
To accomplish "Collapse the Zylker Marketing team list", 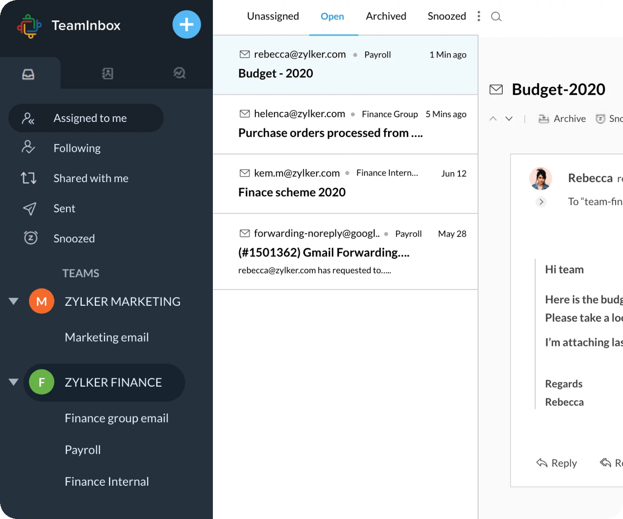I will click(x=14, y=301).
